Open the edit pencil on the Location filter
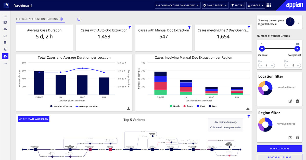The width and height of the screenshot is (306, 160). (290, 101)
